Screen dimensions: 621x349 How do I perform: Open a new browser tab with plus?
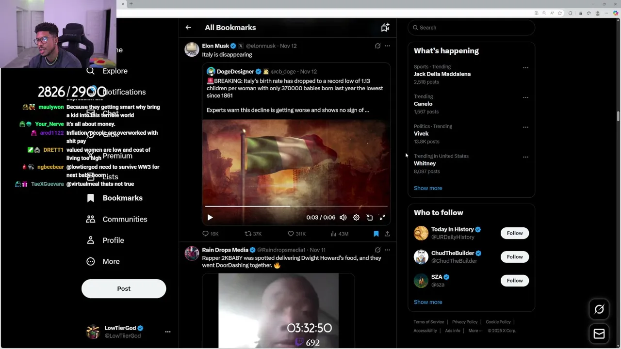131,4
